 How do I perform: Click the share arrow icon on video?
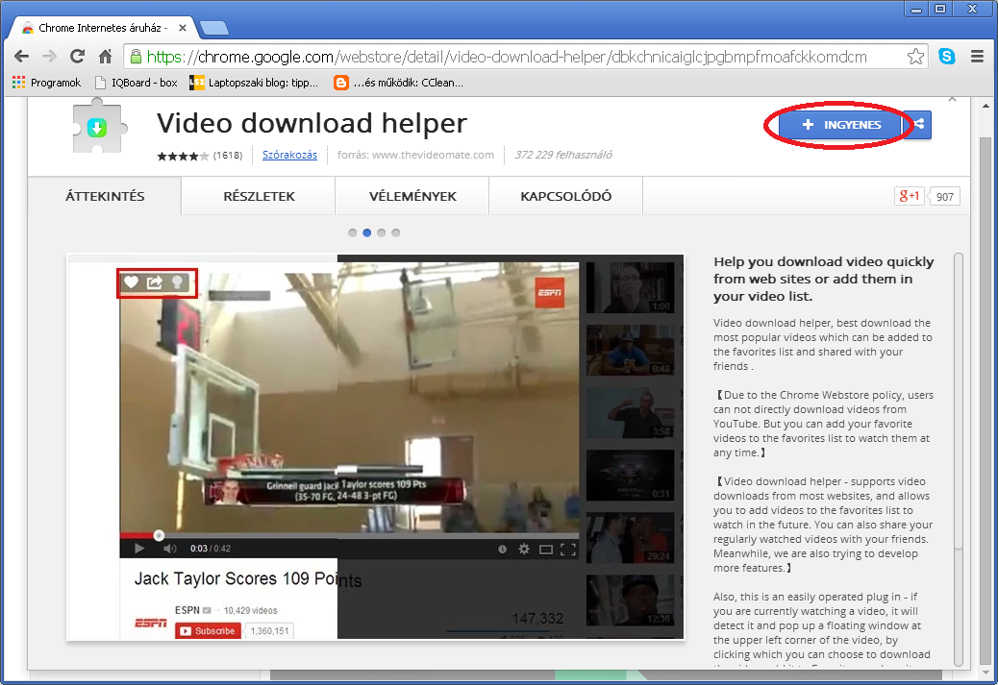[x=155, y=281]
